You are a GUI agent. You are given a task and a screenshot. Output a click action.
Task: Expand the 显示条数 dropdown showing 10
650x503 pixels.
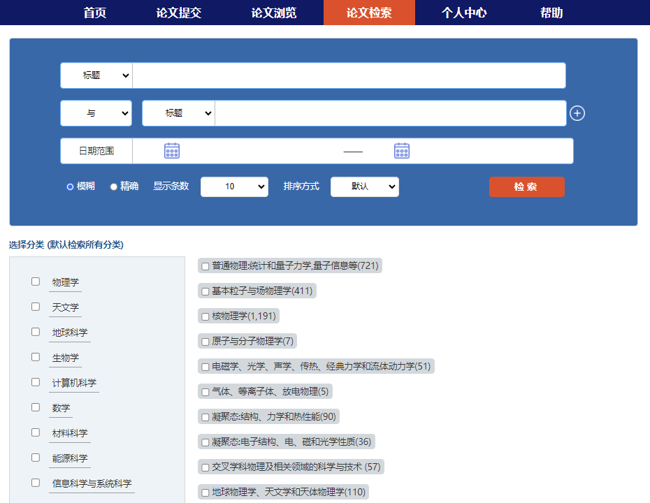(x=234, y=187)
